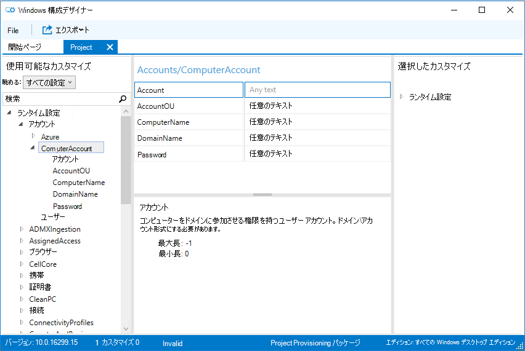525x351 pixels.
Task: Select the ユーザー tree item
Action: point(53,217)
